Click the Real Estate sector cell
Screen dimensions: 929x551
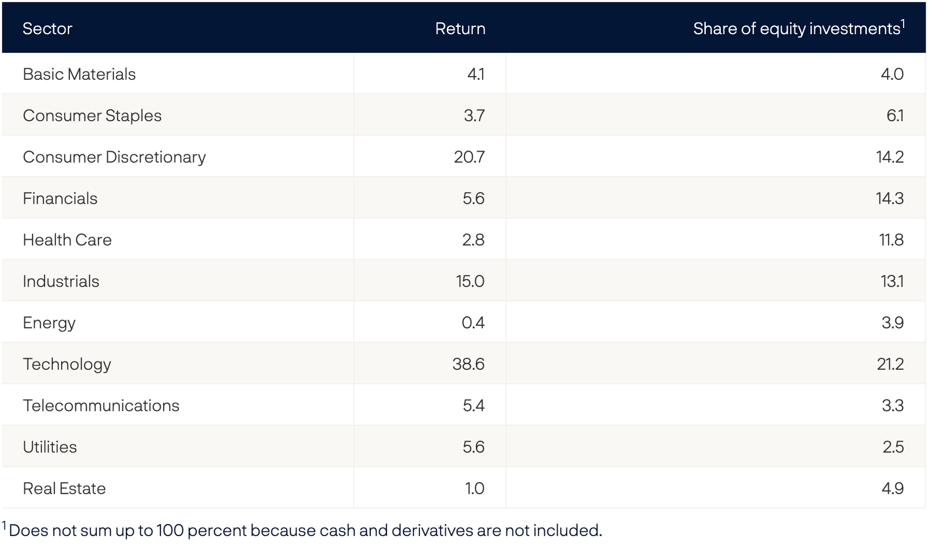pyautogui.click(x=64, y=488)
